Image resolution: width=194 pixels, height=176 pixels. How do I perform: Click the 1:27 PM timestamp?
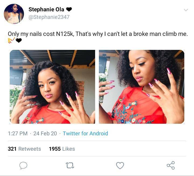tap(18, 133)
